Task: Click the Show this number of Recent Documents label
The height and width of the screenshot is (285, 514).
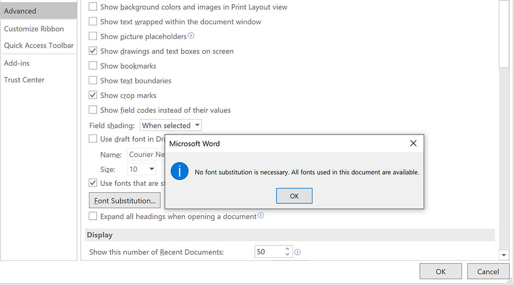Action: click(156, 252)
